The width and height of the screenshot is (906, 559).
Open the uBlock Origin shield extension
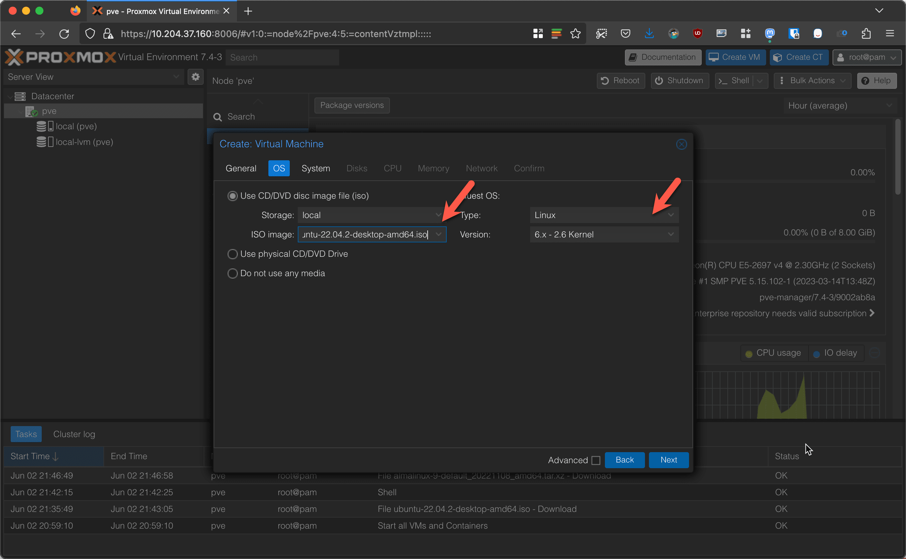pyautogui.click(x=697, y=34)
